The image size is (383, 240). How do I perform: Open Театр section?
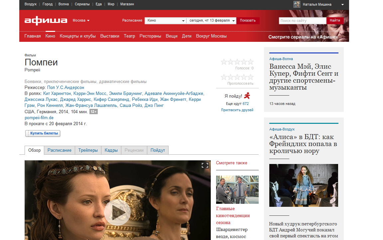pyautogui.click(x=129, y=36)
